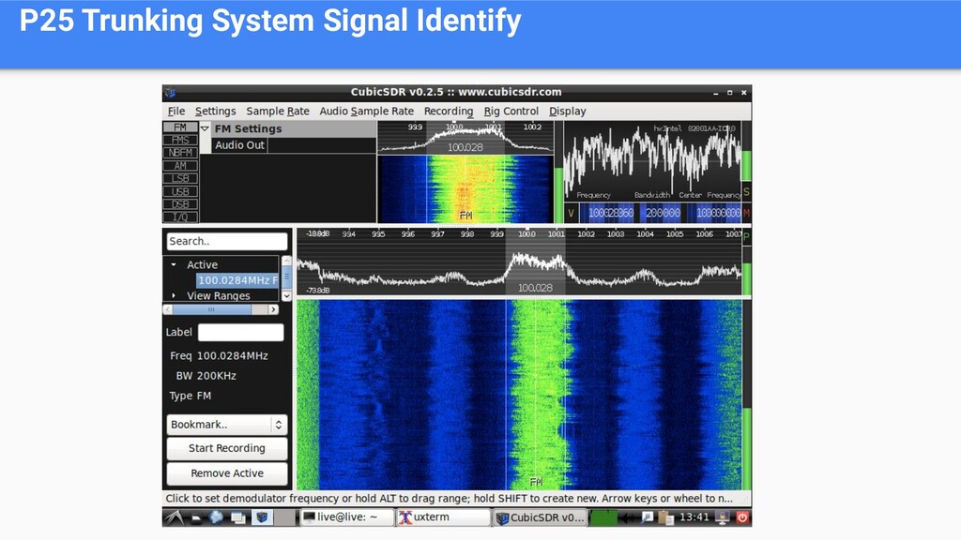This screenshot has width=961, height=540.
Task: Collapse the Active tree node
Action: pyautogui.click(x=174, y=264)
